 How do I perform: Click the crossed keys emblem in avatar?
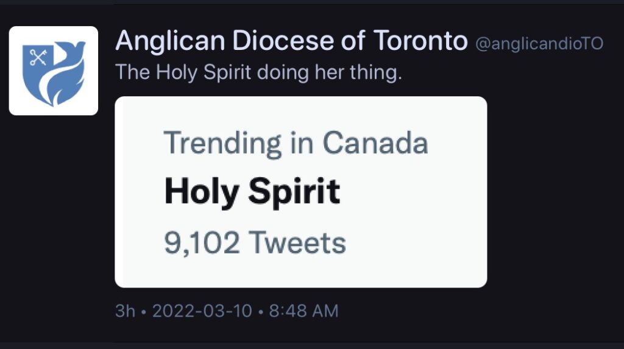point(38,57)
